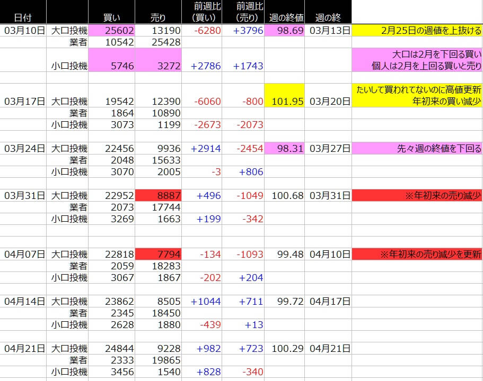Screen dimensions: 483x381
Task: Select the closing value 100.68
Action: tap(284, 195)
